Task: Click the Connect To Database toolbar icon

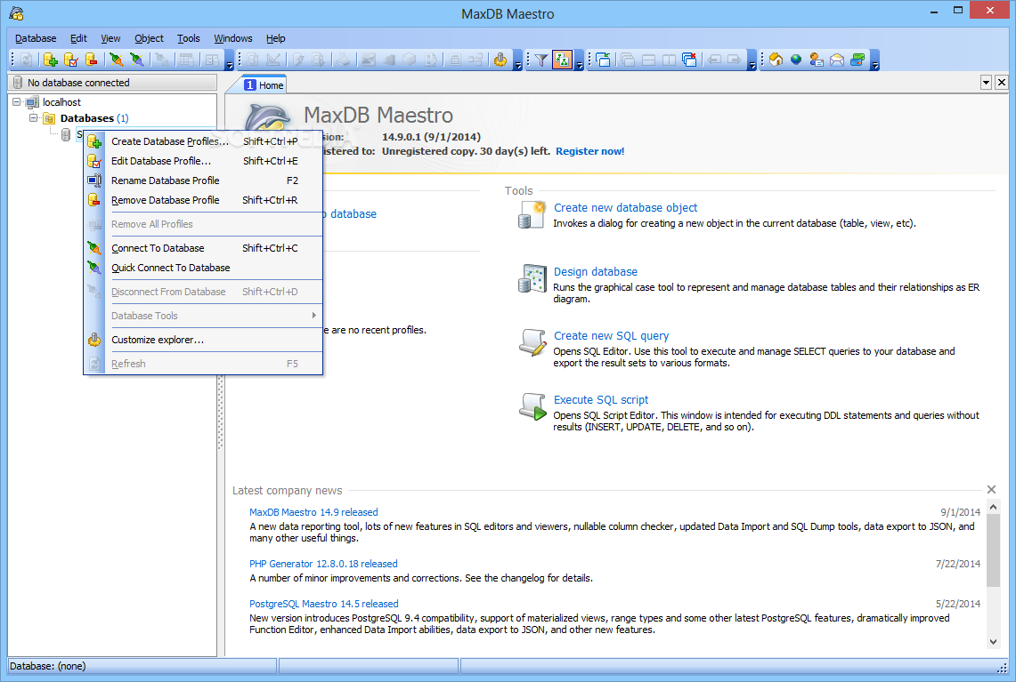Action: click(116, 60)
